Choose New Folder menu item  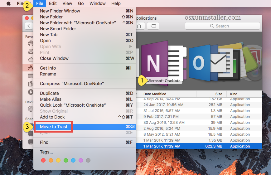(85, 17)
